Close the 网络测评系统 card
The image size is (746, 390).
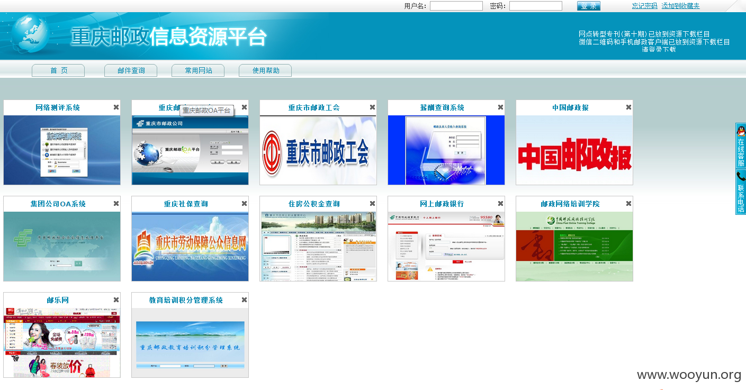[x=116, y=107]
